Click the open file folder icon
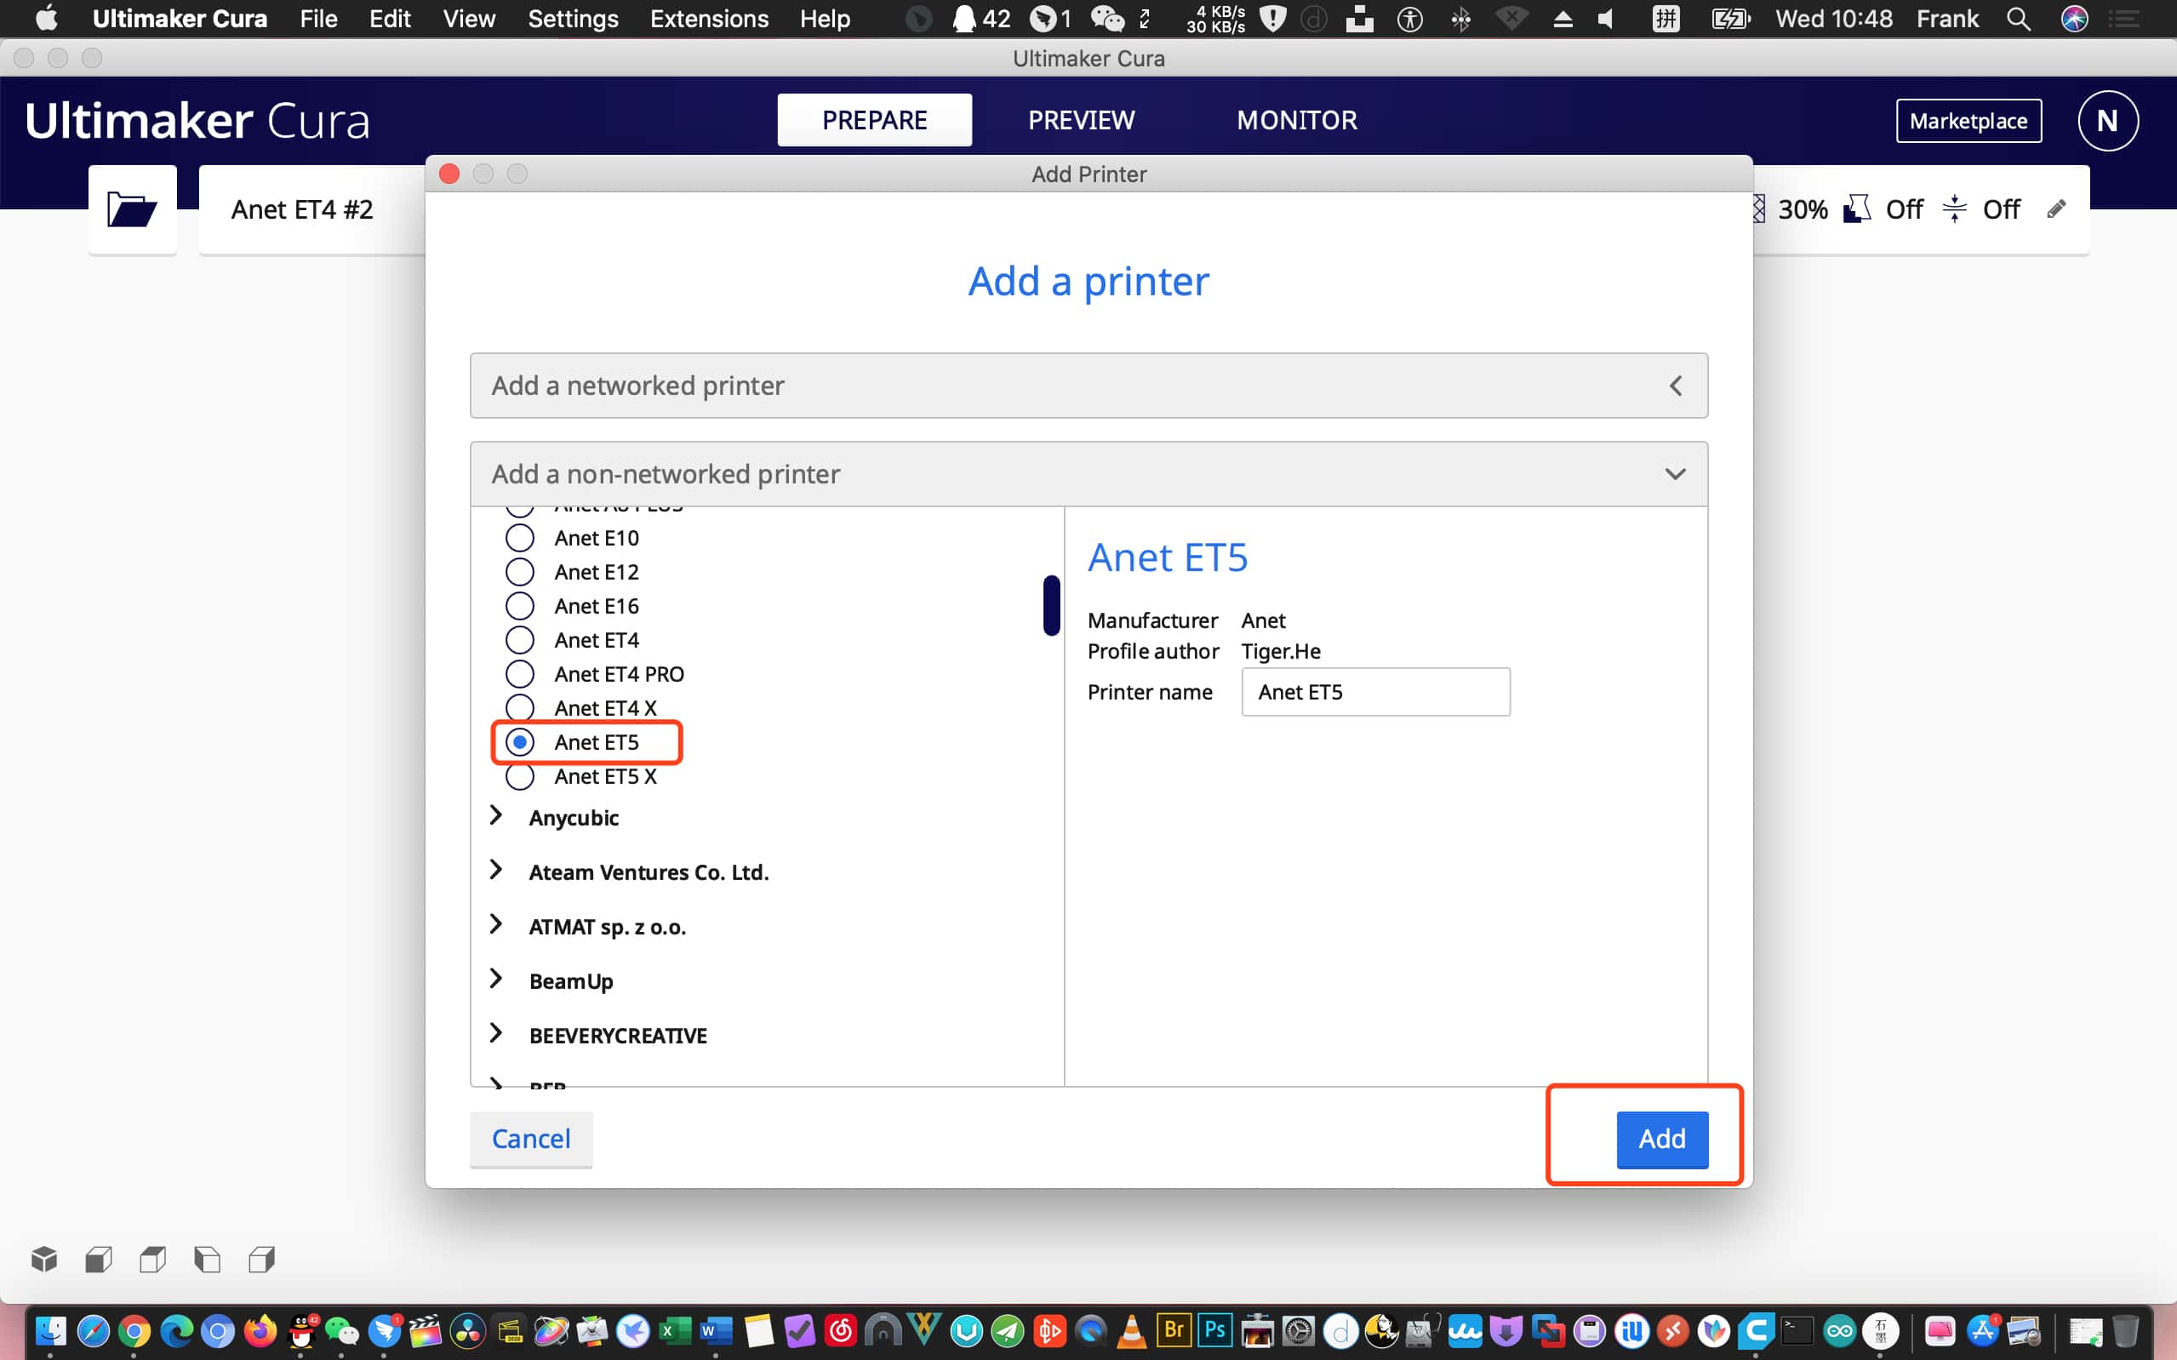2177x1360 pixels. (x=131, y=209)
